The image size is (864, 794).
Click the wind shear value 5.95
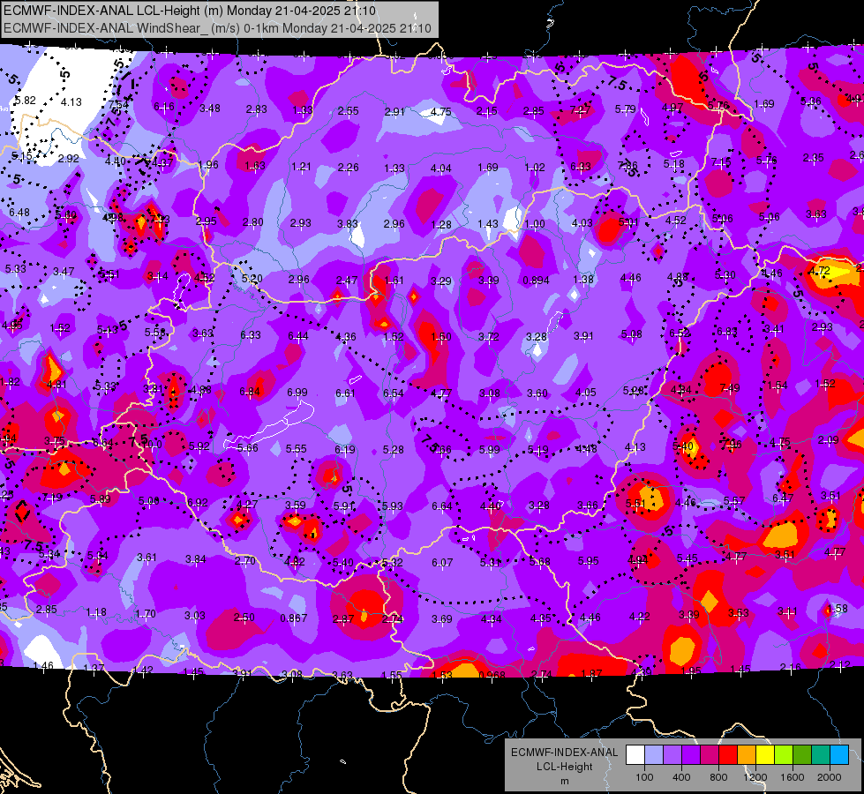pos(589,560)
